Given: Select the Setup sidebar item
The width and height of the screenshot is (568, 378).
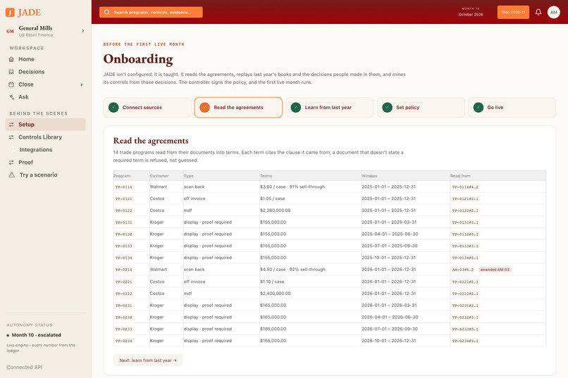Looking at the screenshot, I should 45,125.
